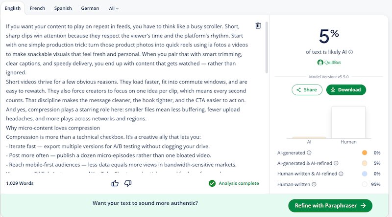Click info icon beside "of text is likely AI"
Viewport: 392px width, 217px height.
351,52
